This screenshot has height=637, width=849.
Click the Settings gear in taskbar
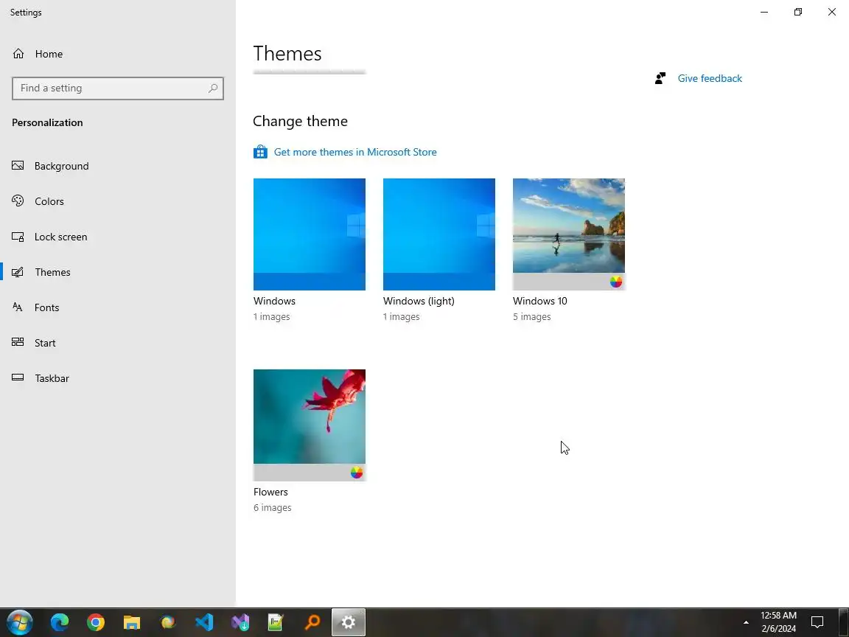point(348,622)
